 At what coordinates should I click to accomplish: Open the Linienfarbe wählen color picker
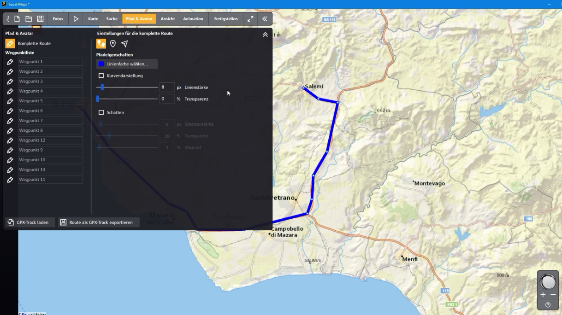(x=127, y=64)
